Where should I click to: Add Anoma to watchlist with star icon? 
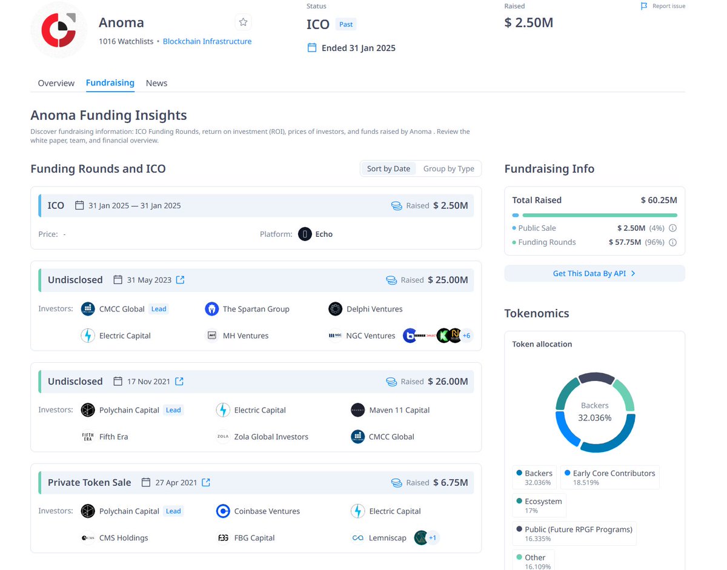tap(243, 22)
